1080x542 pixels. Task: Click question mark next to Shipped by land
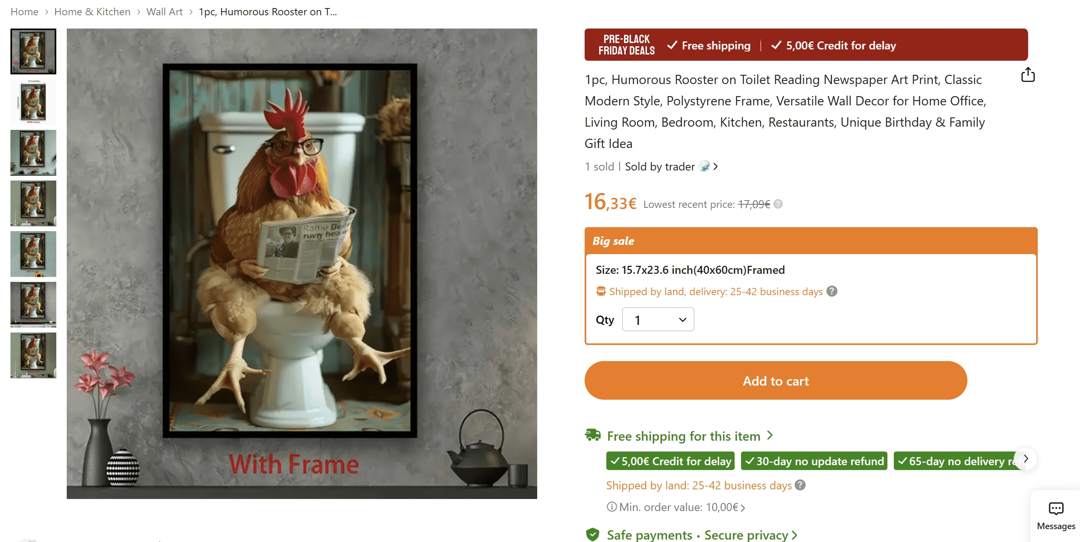(x=800, y=485)
